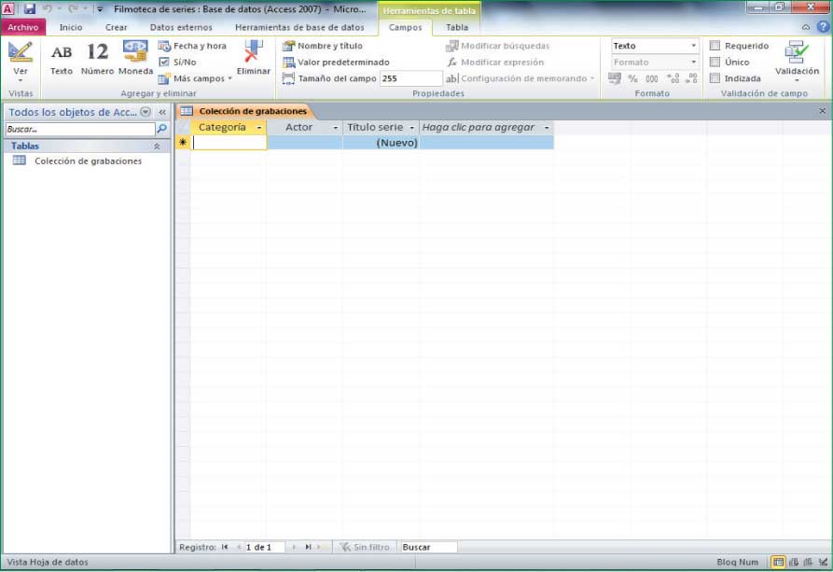Click the Texto (AB) field type icon
The height and width of the screenshot is (572, 833).
click(x=62, y=59)
